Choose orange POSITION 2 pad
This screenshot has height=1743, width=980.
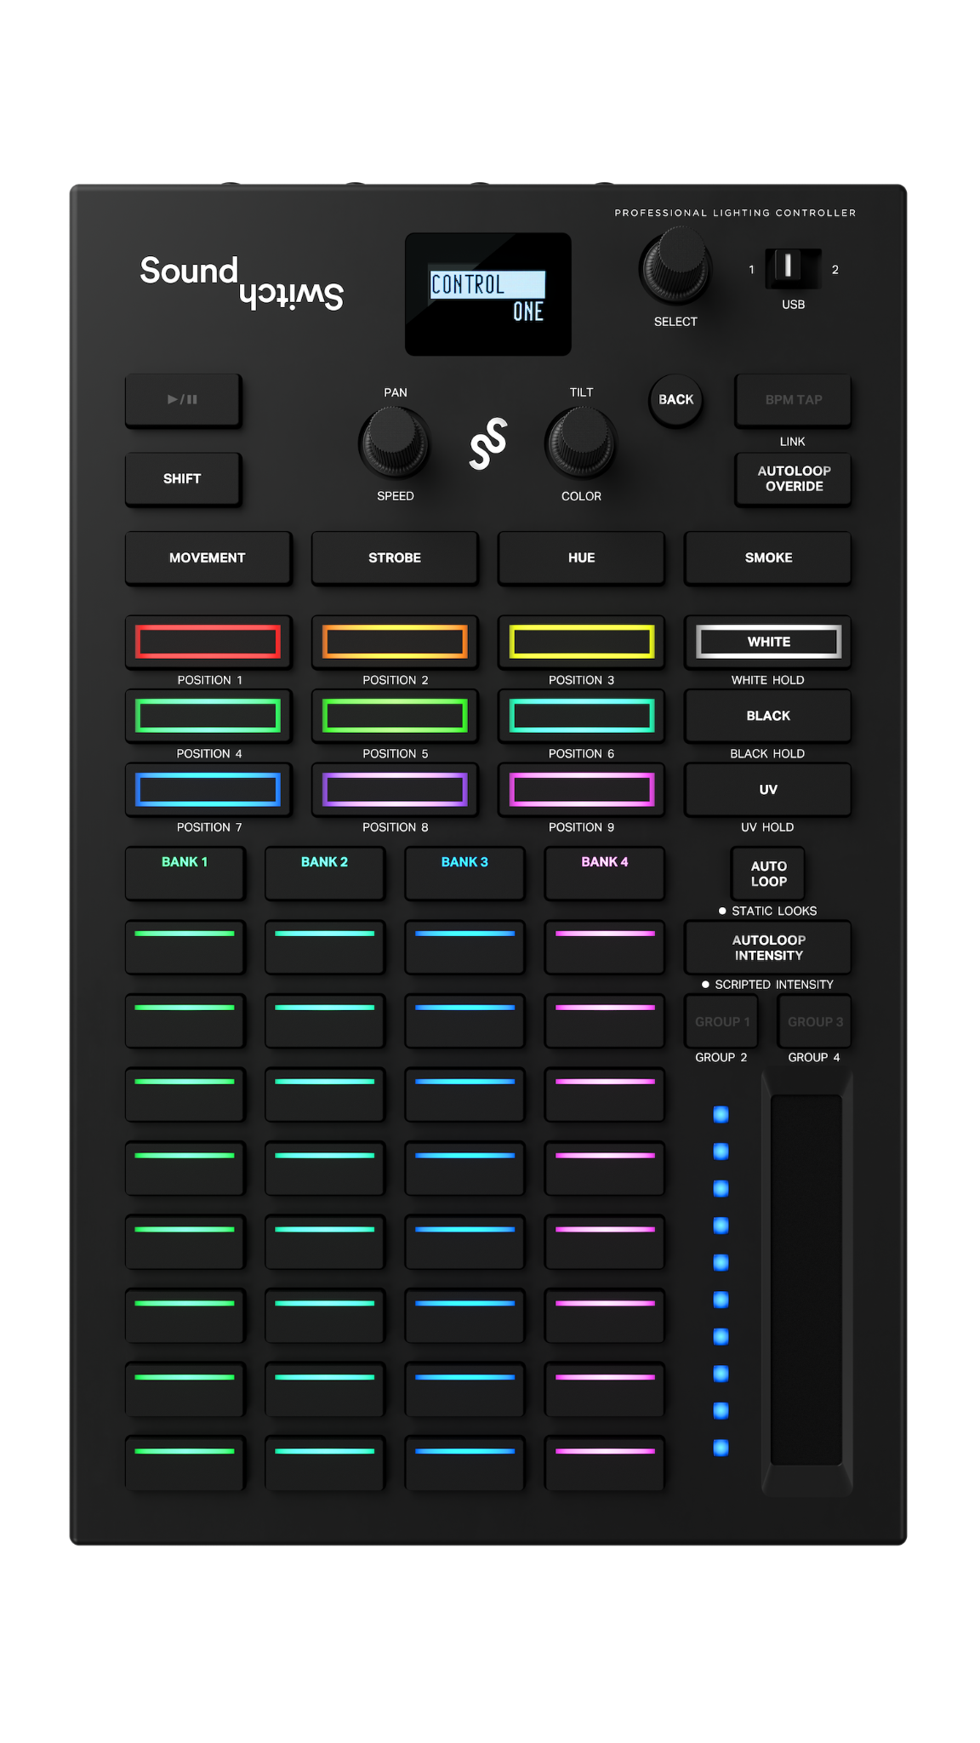(395, 642)
